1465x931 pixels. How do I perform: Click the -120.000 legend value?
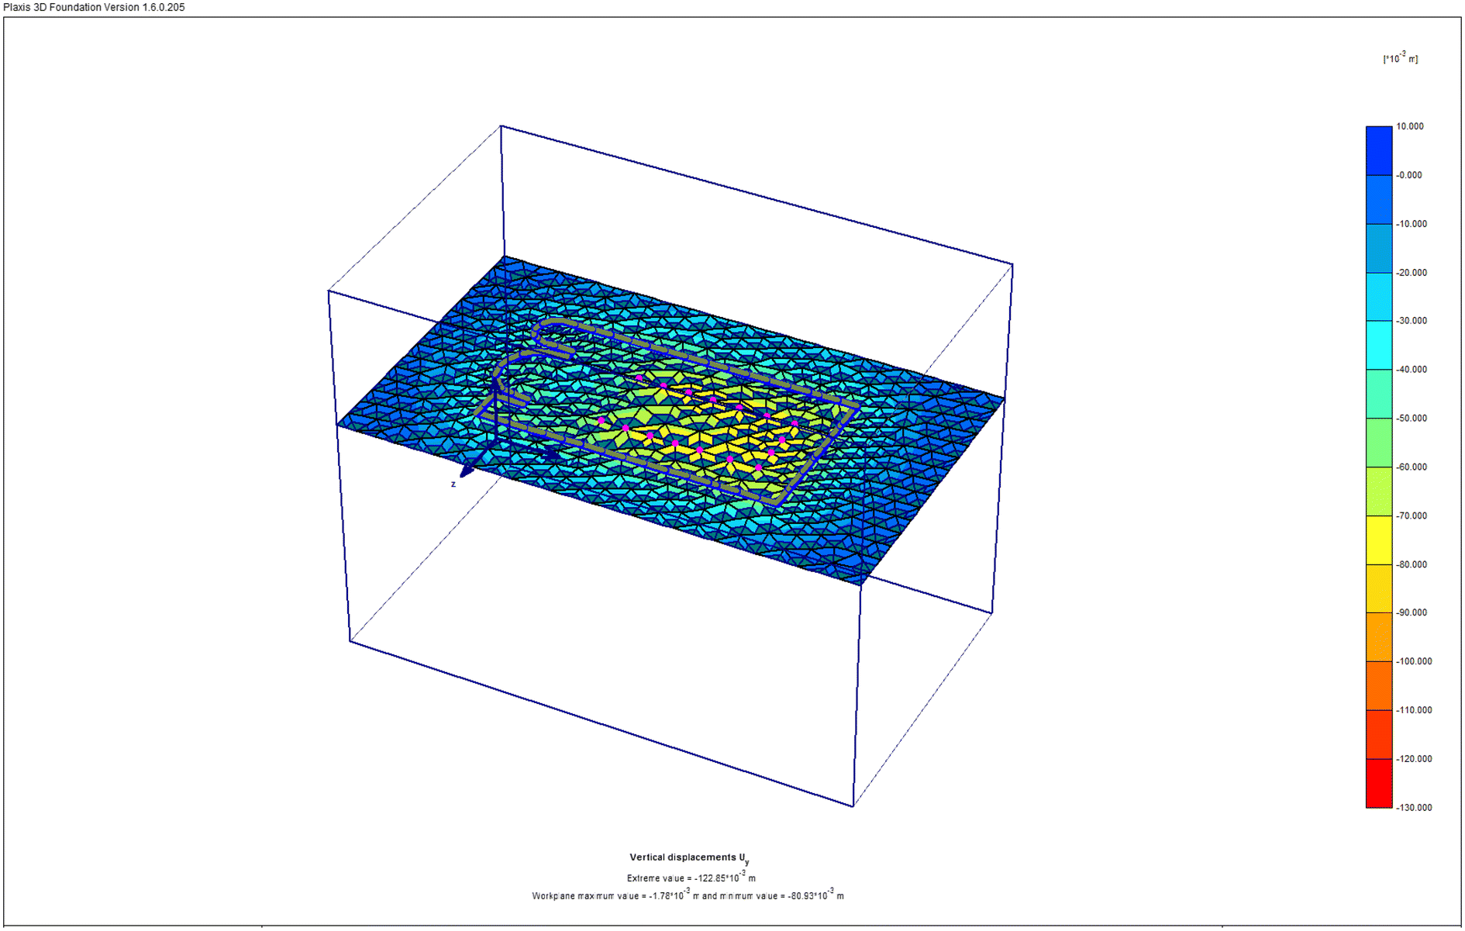1414,760
